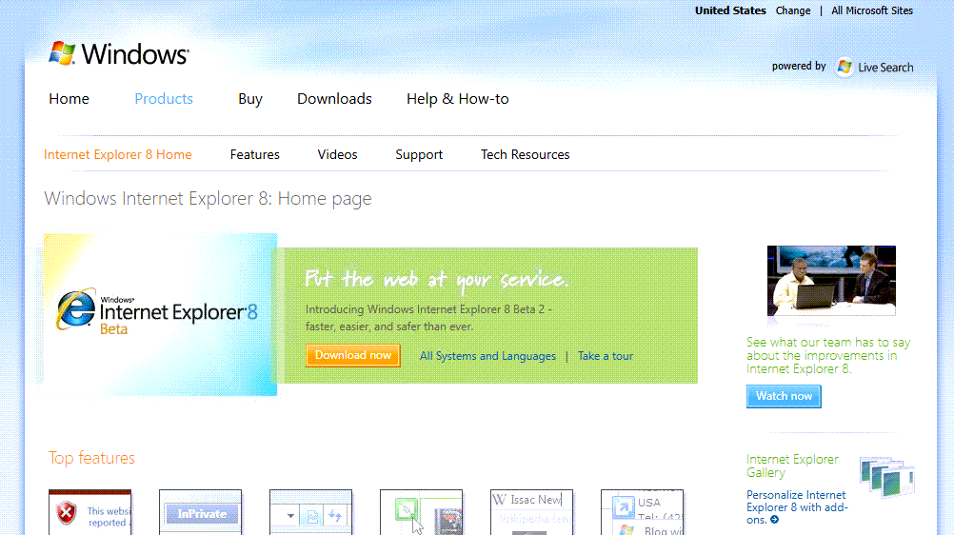954x535 pixels.
Task: Click Personalize Internet Explorer 8 with add-ons
Action: tap(796, 507)
